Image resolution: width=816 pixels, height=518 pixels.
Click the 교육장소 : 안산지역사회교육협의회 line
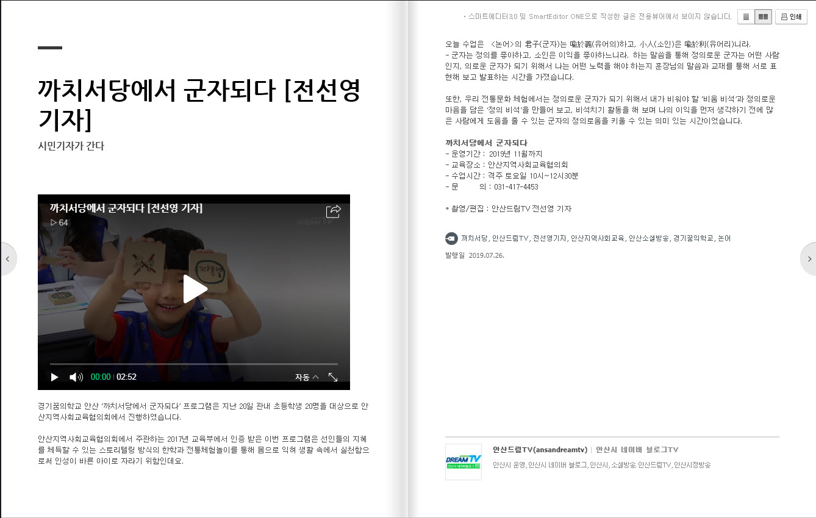(x=506, y=165)
